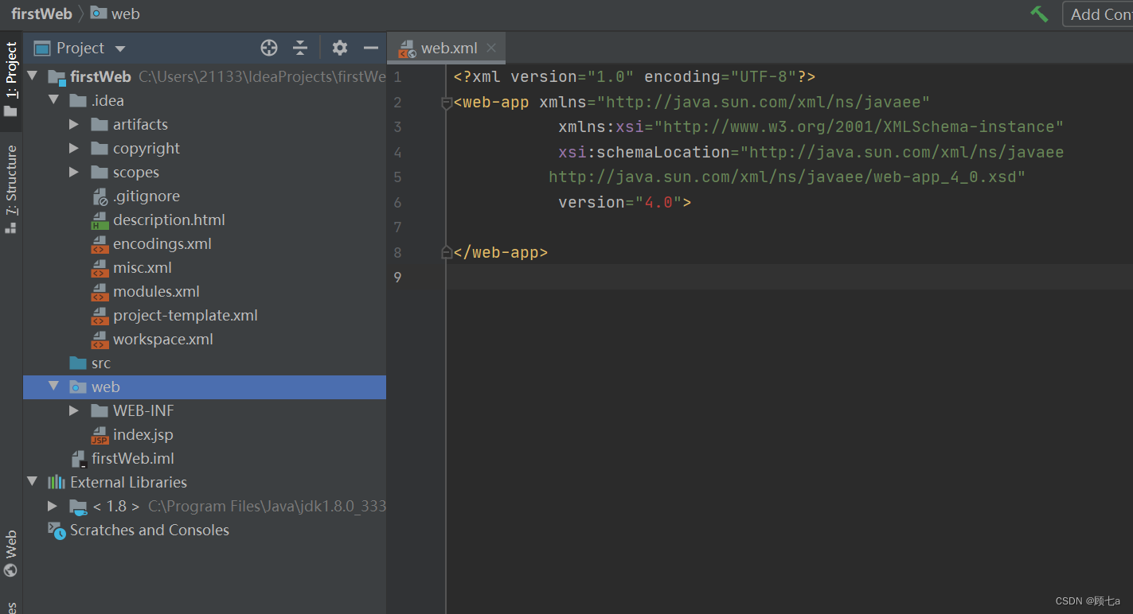Click the External Libraries icon
This screenshot has width=1133, height=614.
pyautogui.click(x=57, y=482)
